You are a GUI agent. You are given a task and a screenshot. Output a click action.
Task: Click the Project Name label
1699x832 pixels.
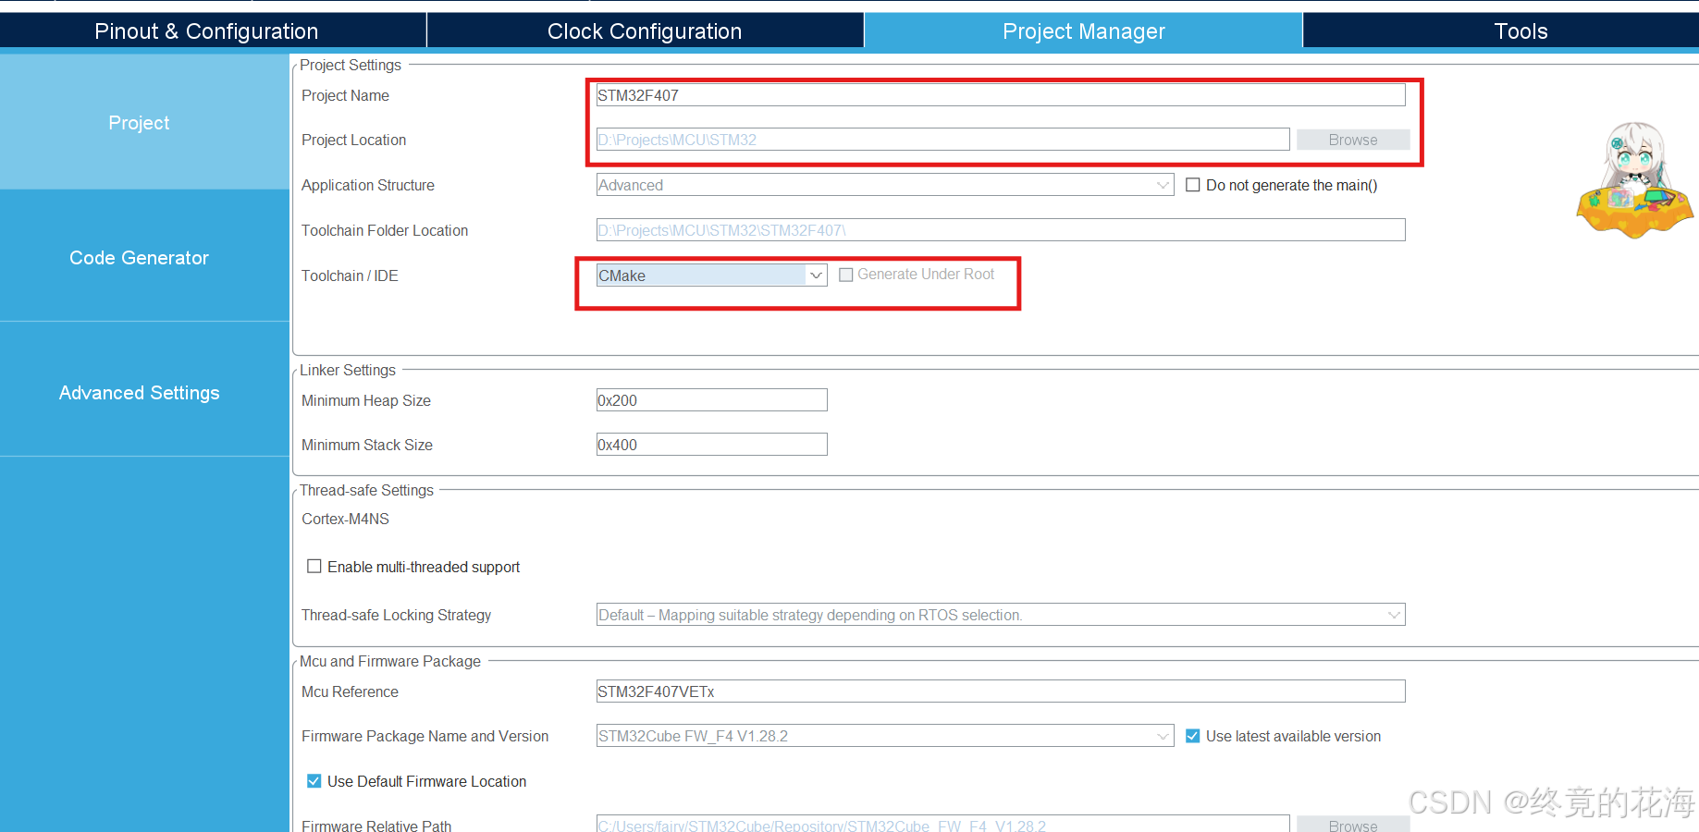click(x=345, y=95)
